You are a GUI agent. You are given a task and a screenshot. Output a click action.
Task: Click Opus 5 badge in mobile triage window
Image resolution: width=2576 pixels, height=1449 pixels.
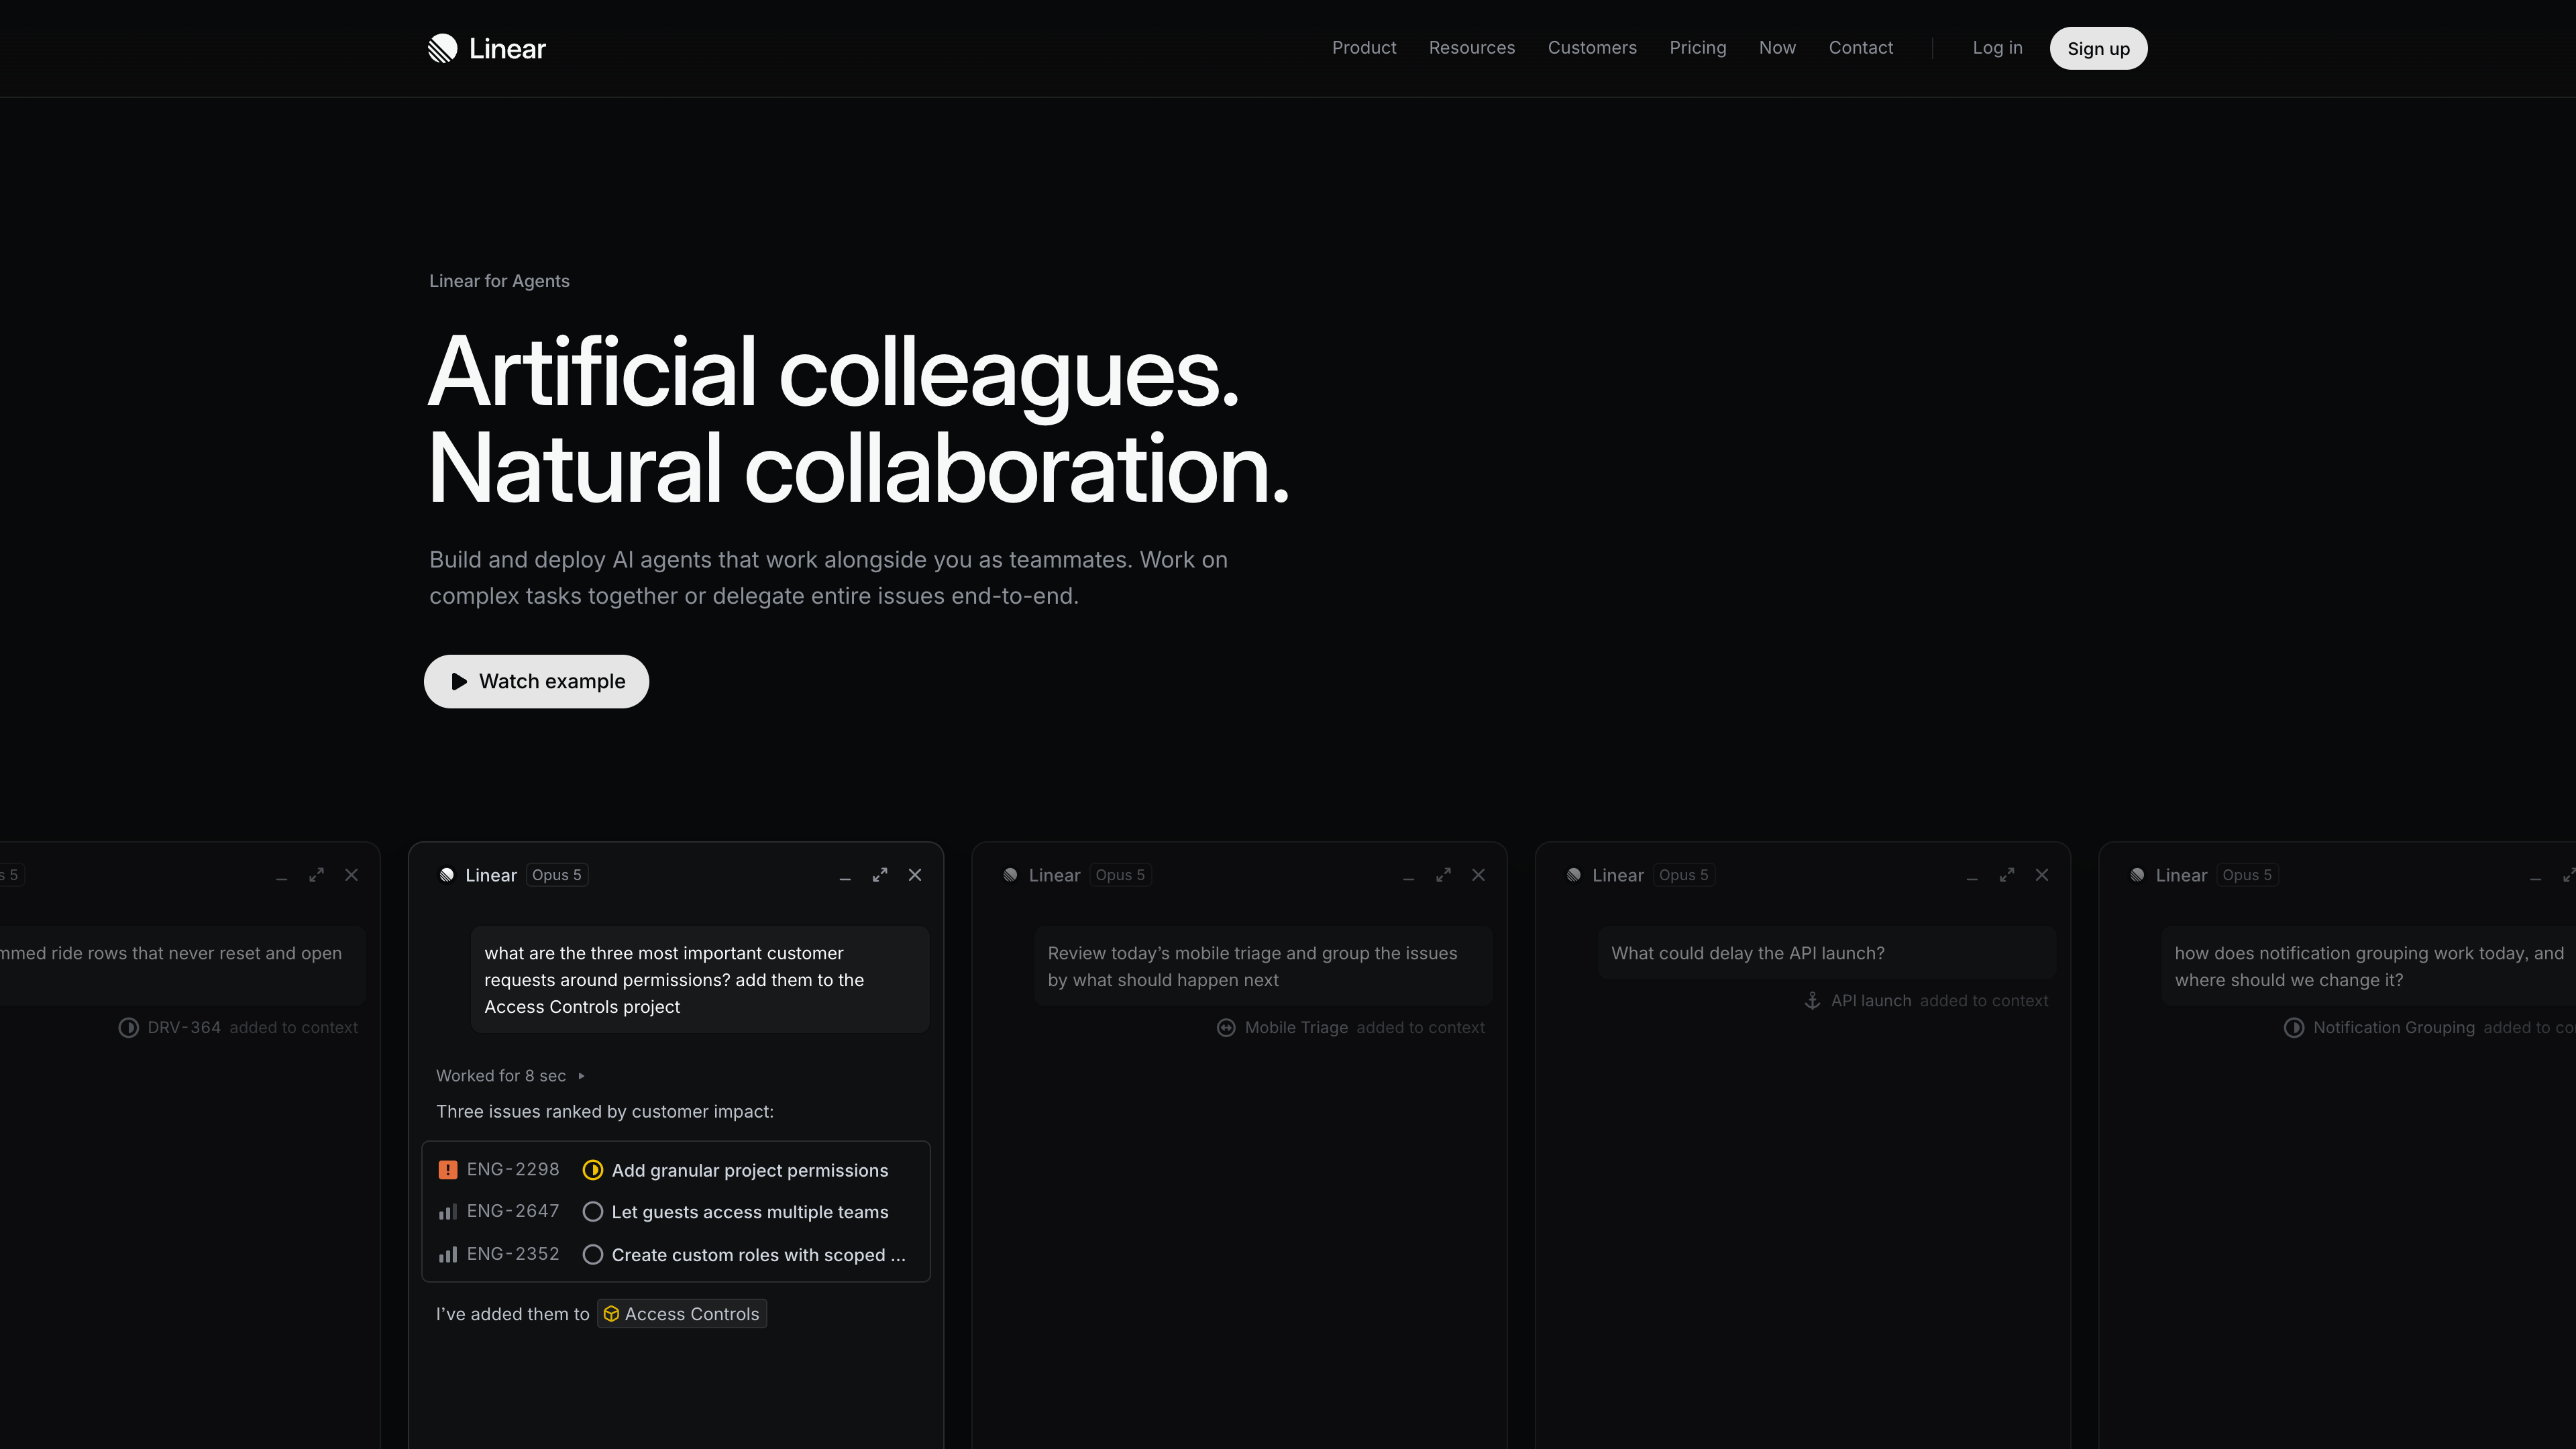(x=1120, y=875)
